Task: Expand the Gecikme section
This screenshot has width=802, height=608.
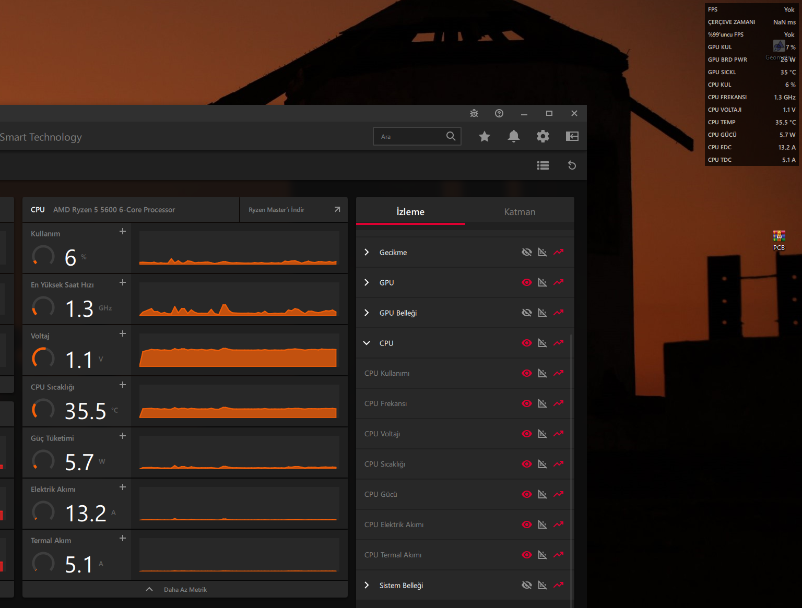Action: pyautogui.click(x=367, y=252)
